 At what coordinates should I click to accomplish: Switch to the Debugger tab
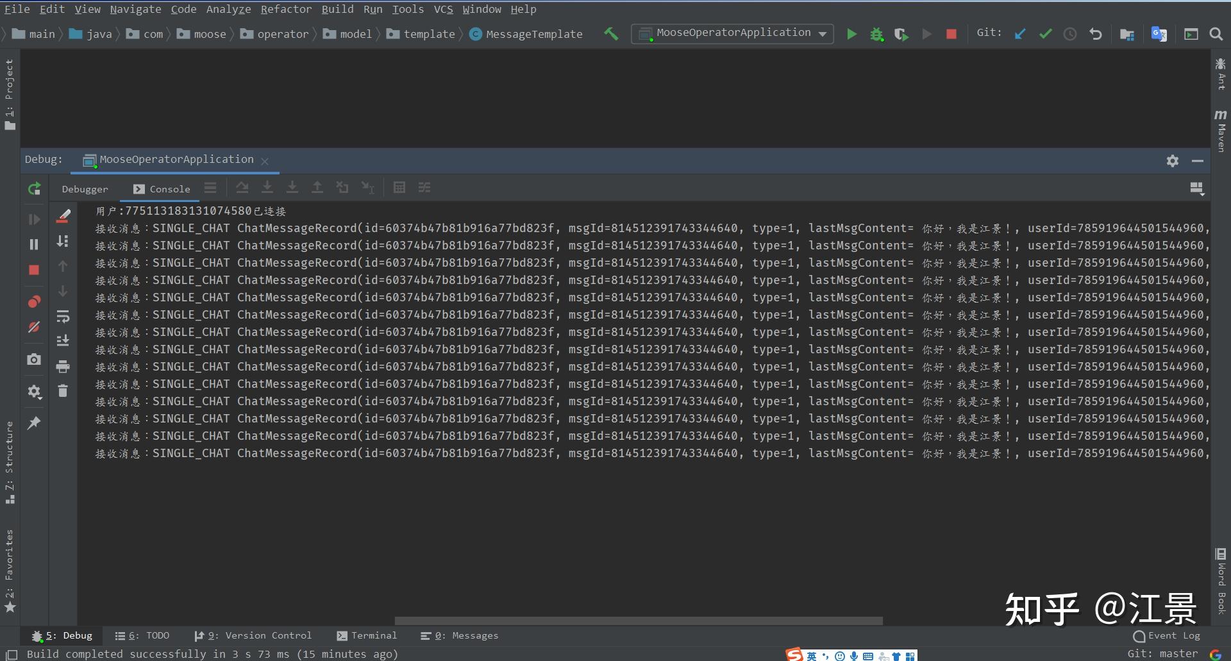click(x=85, y=189)
